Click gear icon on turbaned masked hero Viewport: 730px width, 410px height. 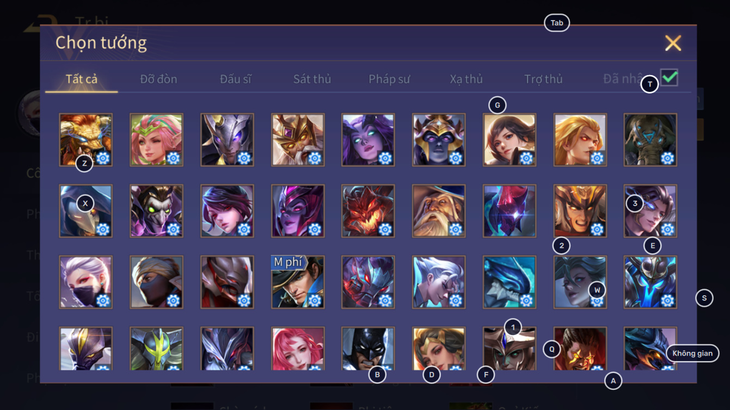click(x=174, y=300)
